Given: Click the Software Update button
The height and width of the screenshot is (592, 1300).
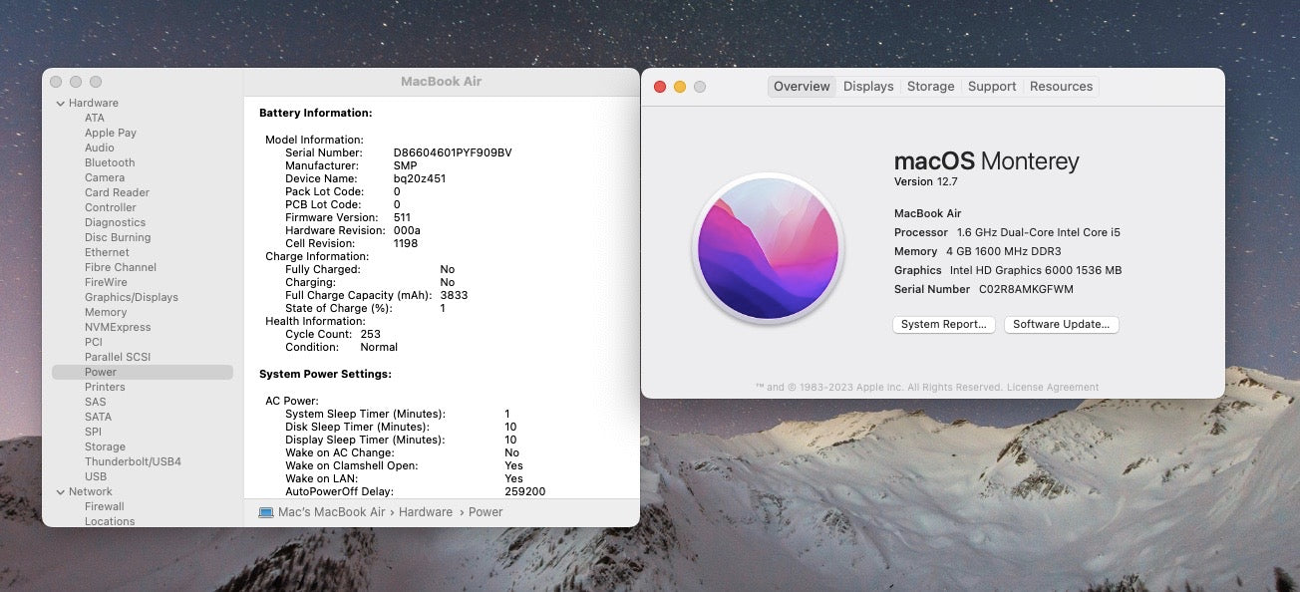Looking at the screenshot, I should tap(1061, 325).
